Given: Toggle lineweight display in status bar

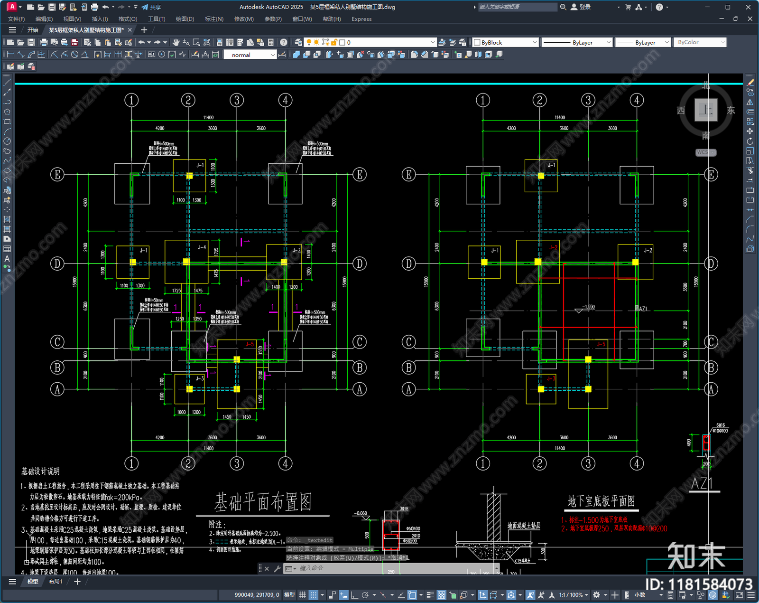Looking at the screenshot, I should point(430,595).
